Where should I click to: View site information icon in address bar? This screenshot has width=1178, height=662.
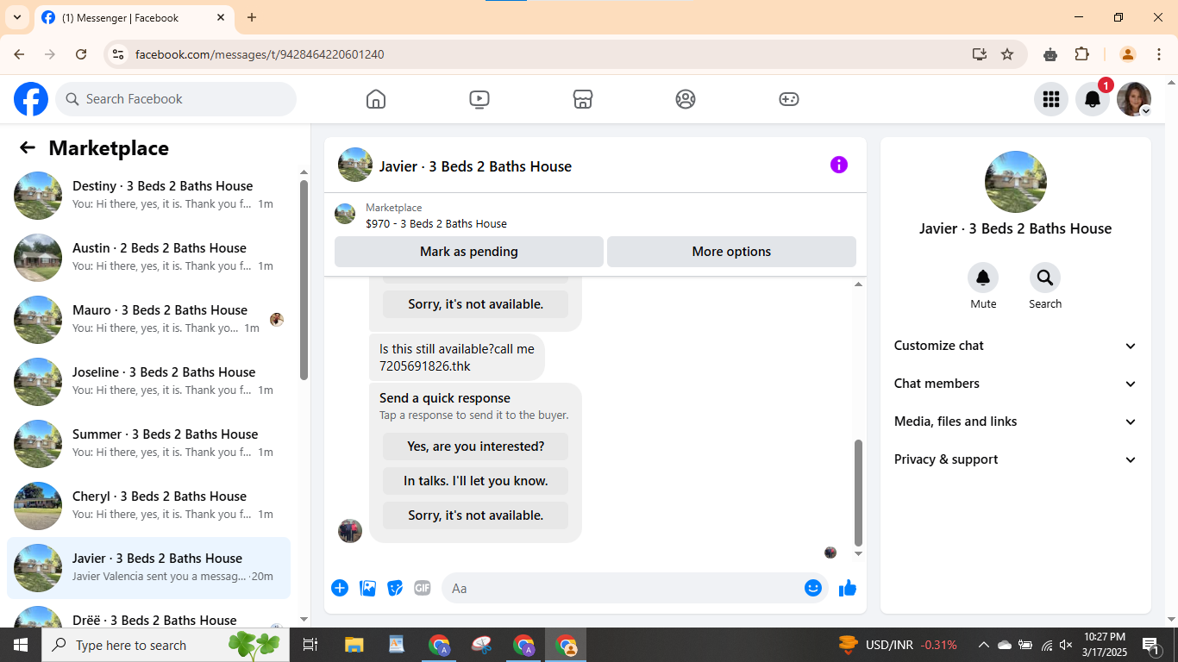[119, 54]
